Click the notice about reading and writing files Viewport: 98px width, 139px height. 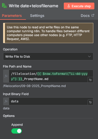(x=48, y=33)
